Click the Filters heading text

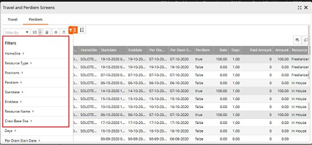coord(10,43)
